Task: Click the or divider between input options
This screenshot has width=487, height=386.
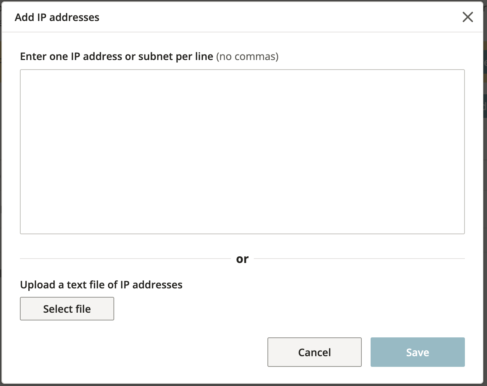Action: click(243, 259)
